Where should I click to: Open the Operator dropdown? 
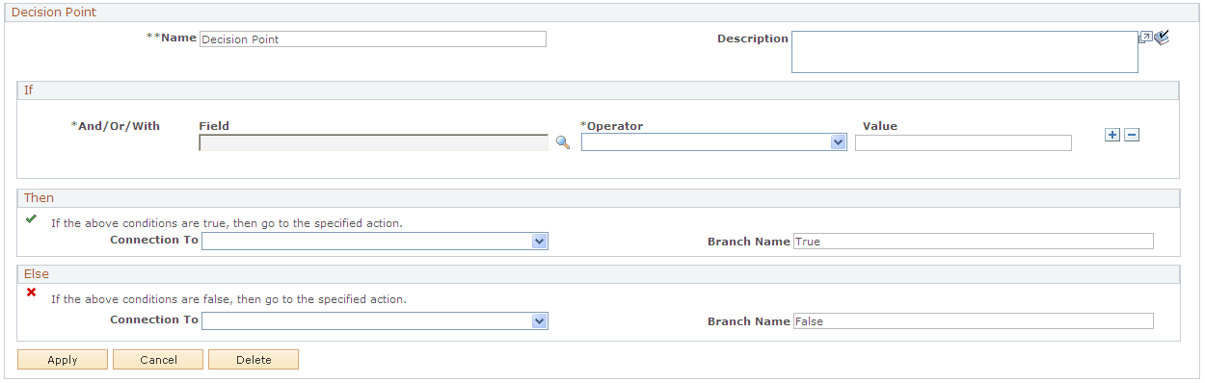(x=713, y=142)
